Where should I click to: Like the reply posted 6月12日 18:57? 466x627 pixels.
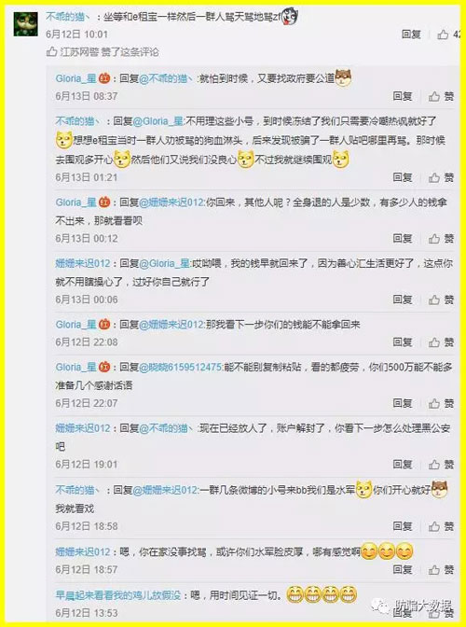click(434, 569)
